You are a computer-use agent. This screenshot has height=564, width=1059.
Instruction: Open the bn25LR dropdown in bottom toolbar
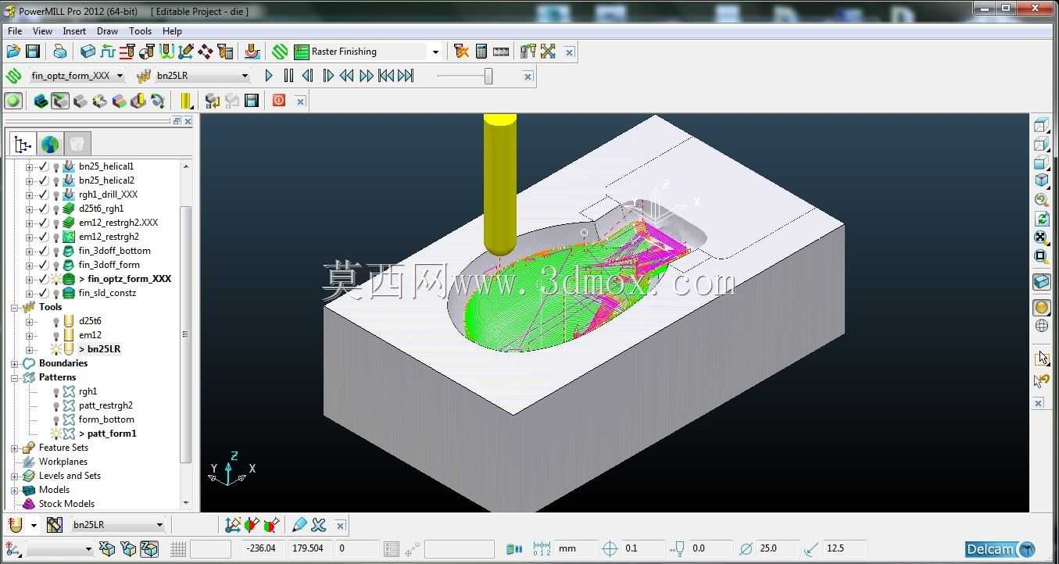(159, 525)
